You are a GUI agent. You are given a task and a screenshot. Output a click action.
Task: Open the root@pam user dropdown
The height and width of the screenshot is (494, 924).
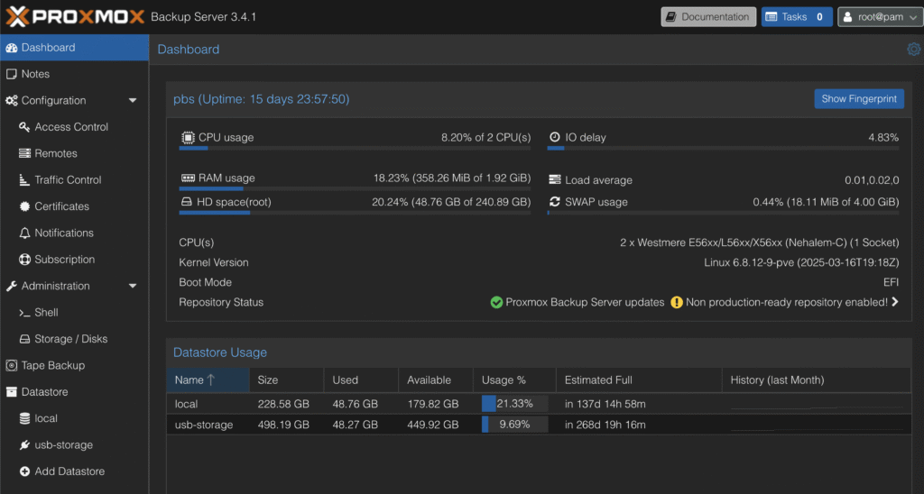click(880, 16)
